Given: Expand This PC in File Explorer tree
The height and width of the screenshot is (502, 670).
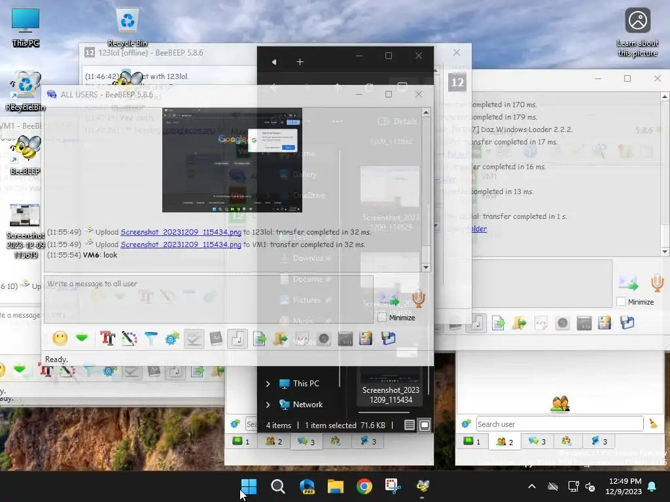Looking at the screenshot, I should pyautogui.click(x=268, y=384).
